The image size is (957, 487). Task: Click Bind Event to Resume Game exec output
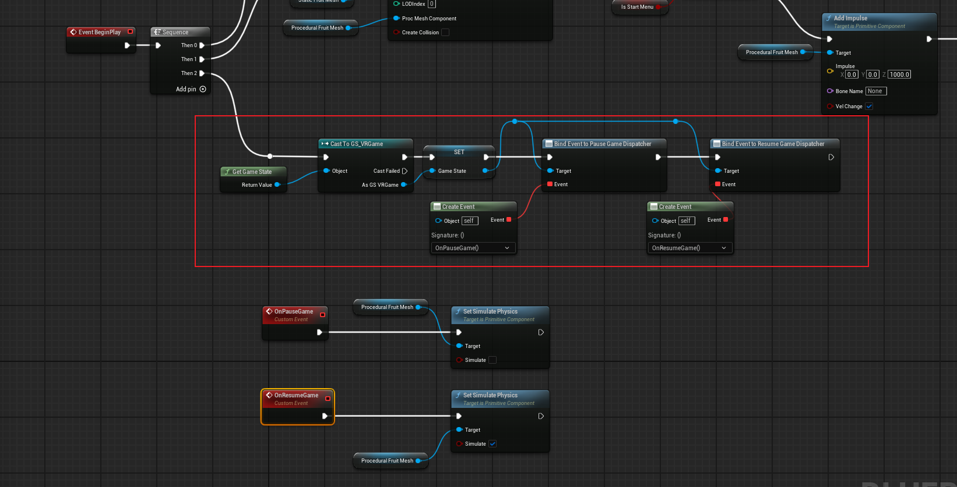coord(831,157)
